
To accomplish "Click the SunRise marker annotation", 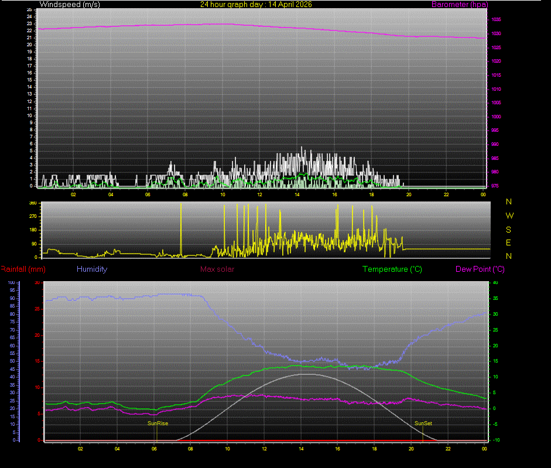I will coord(157,423).
